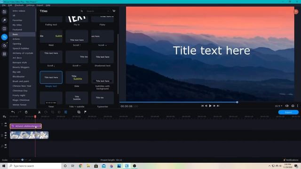Select the Typewriter title thumbnail
This screenshot has width=301, height=169.
(x=103, y=98)
